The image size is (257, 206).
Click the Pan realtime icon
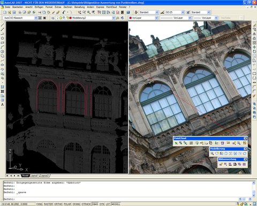(x=79, y=12)
